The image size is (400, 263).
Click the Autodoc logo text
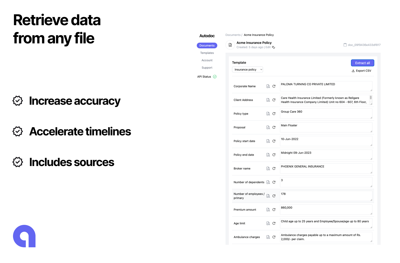point(207,36)
